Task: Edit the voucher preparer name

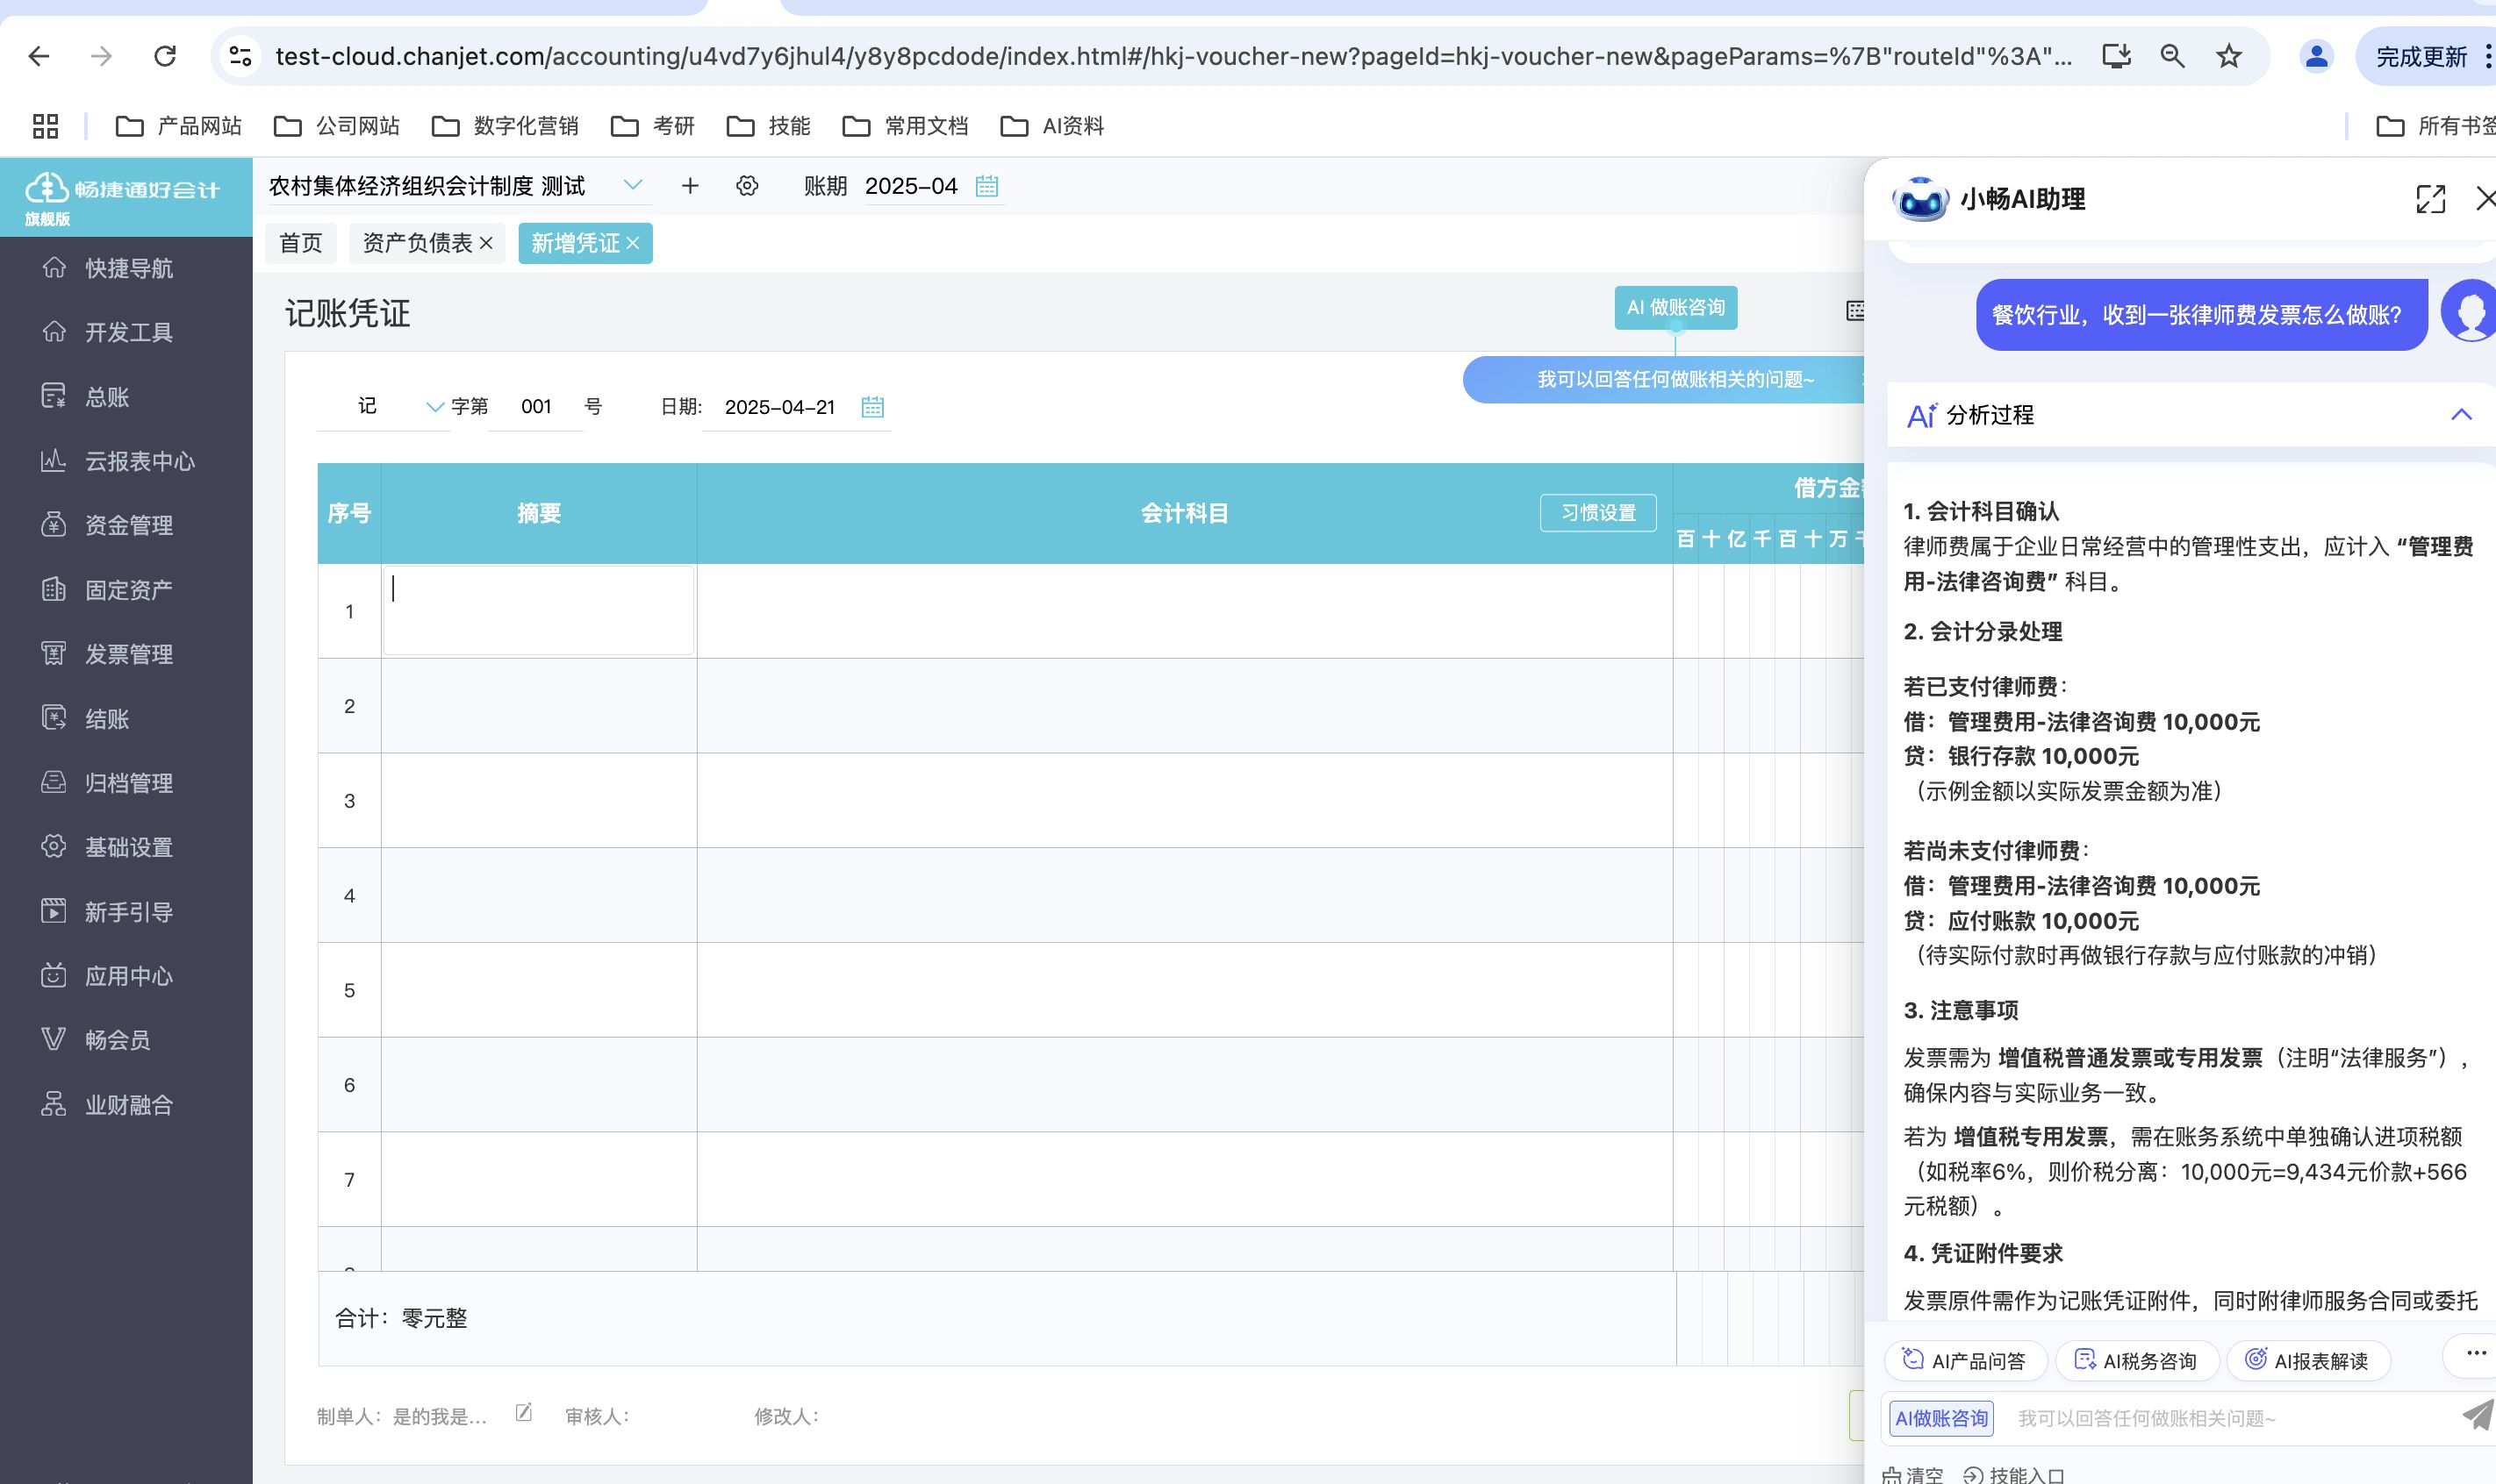Action: (x=523, y=1413)
